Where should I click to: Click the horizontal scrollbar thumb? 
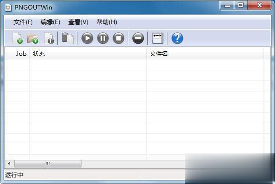point(48,163)
